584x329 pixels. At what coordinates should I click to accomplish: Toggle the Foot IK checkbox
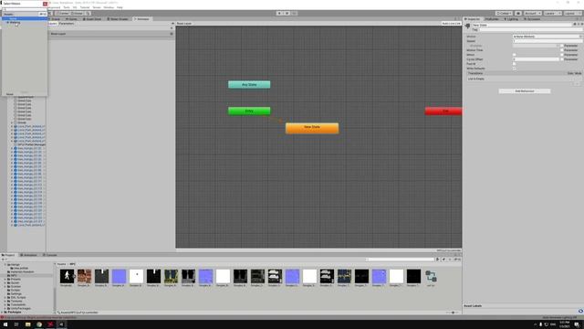tap(515, 64)
